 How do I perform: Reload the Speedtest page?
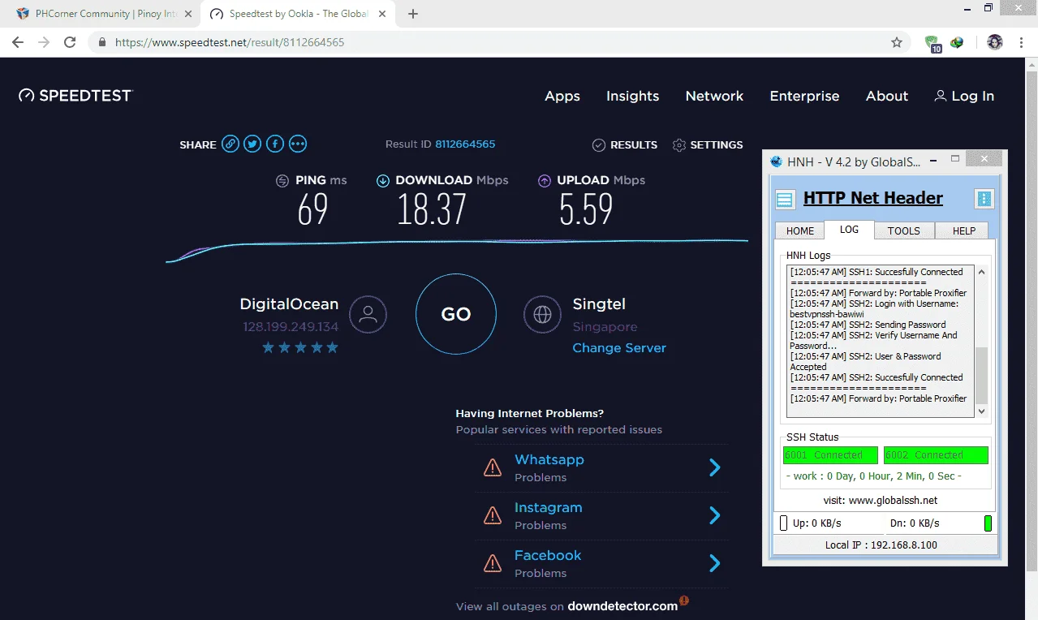click(70, 42)
